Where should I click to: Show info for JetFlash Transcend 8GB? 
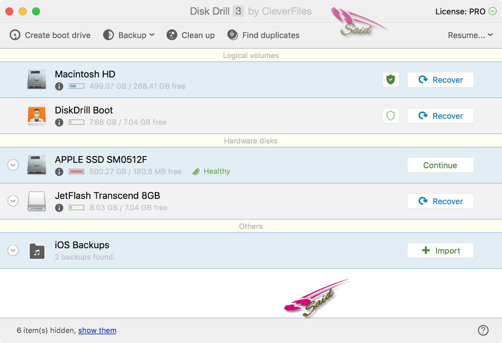click(x=59, y=208)
